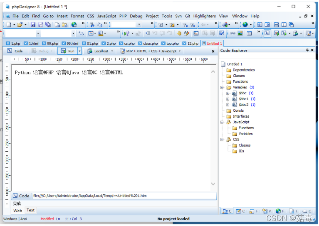This screenshot has width=319, height=226.
Task: Click the preview scrollbar down arrow
Action: coord(213,184)
